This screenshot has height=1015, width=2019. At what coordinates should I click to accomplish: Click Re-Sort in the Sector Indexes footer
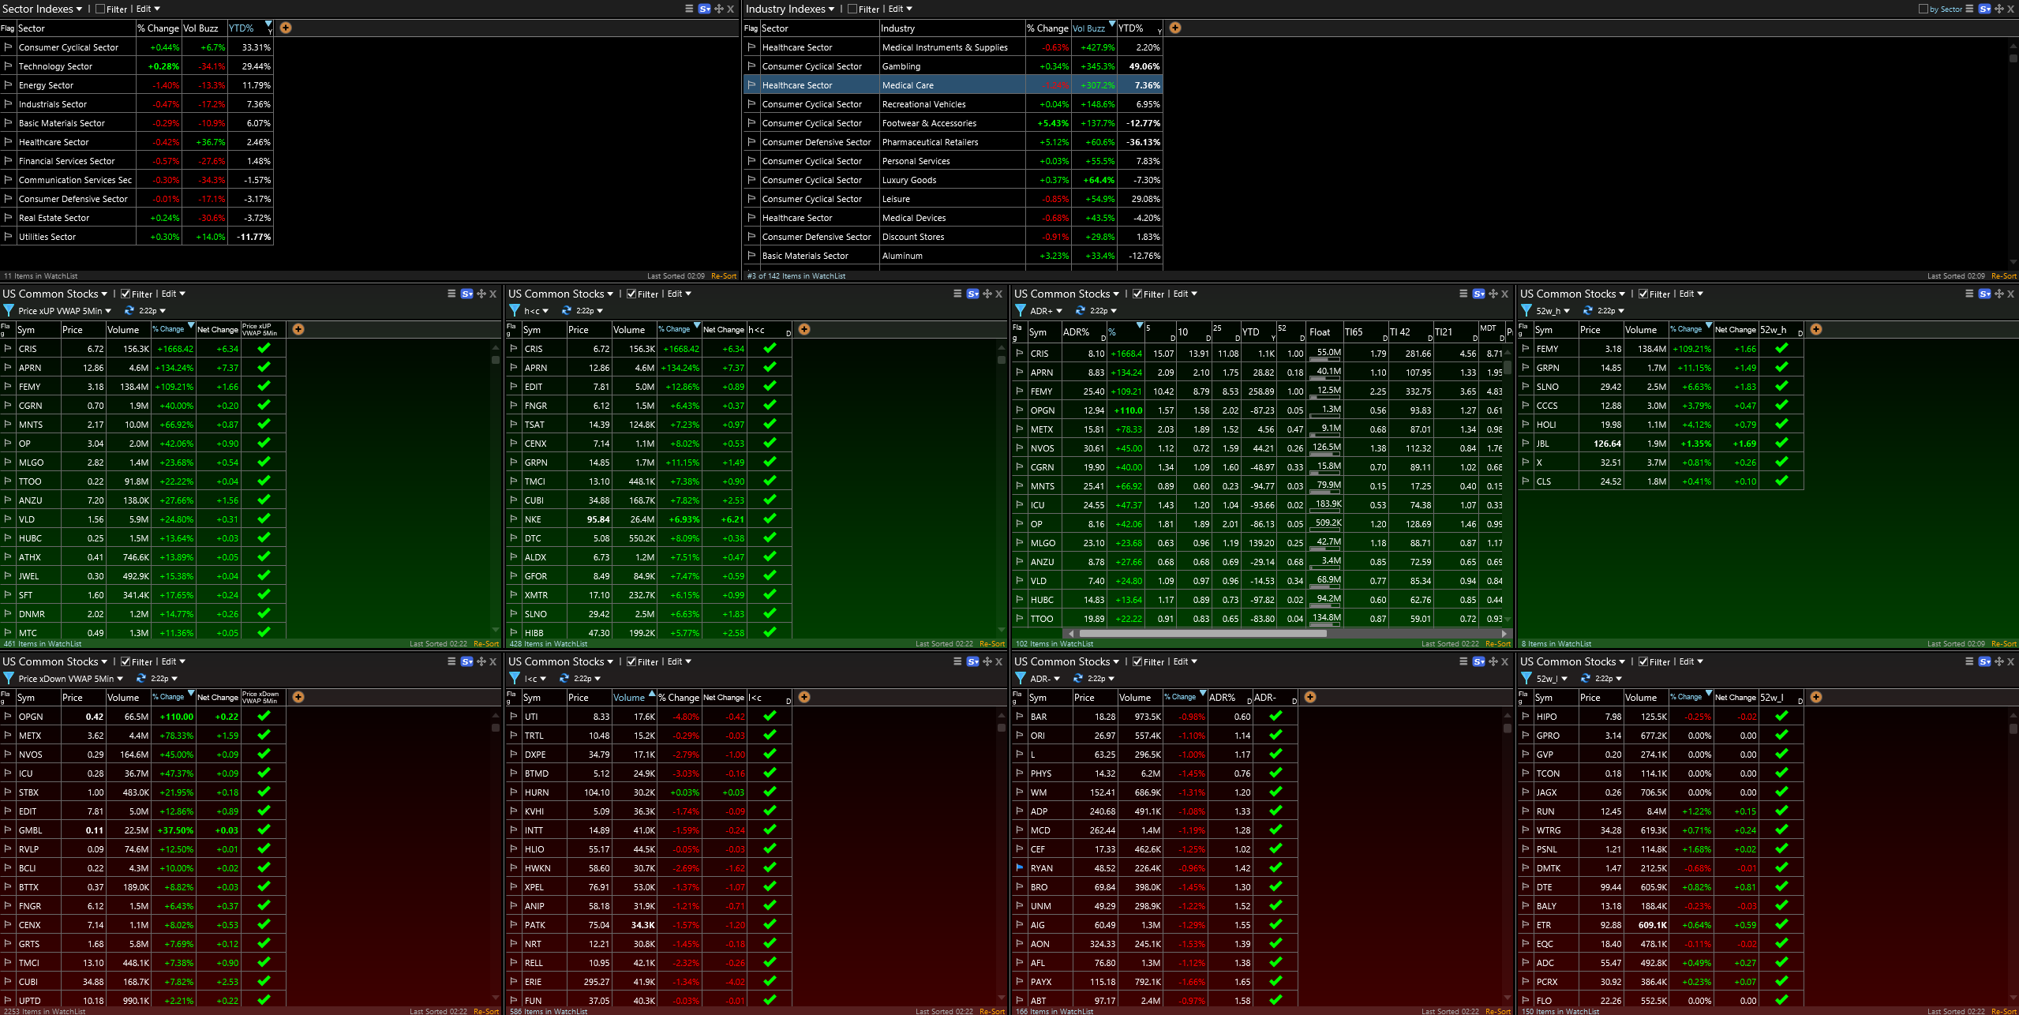click(x=723, y=276)
